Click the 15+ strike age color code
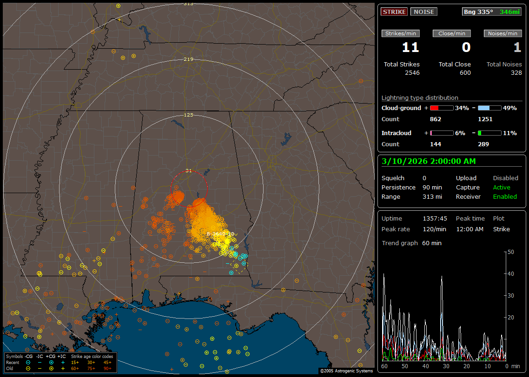The width and height of the screenshot is (529, 377). pyautogui.click(x=75, y=362)
